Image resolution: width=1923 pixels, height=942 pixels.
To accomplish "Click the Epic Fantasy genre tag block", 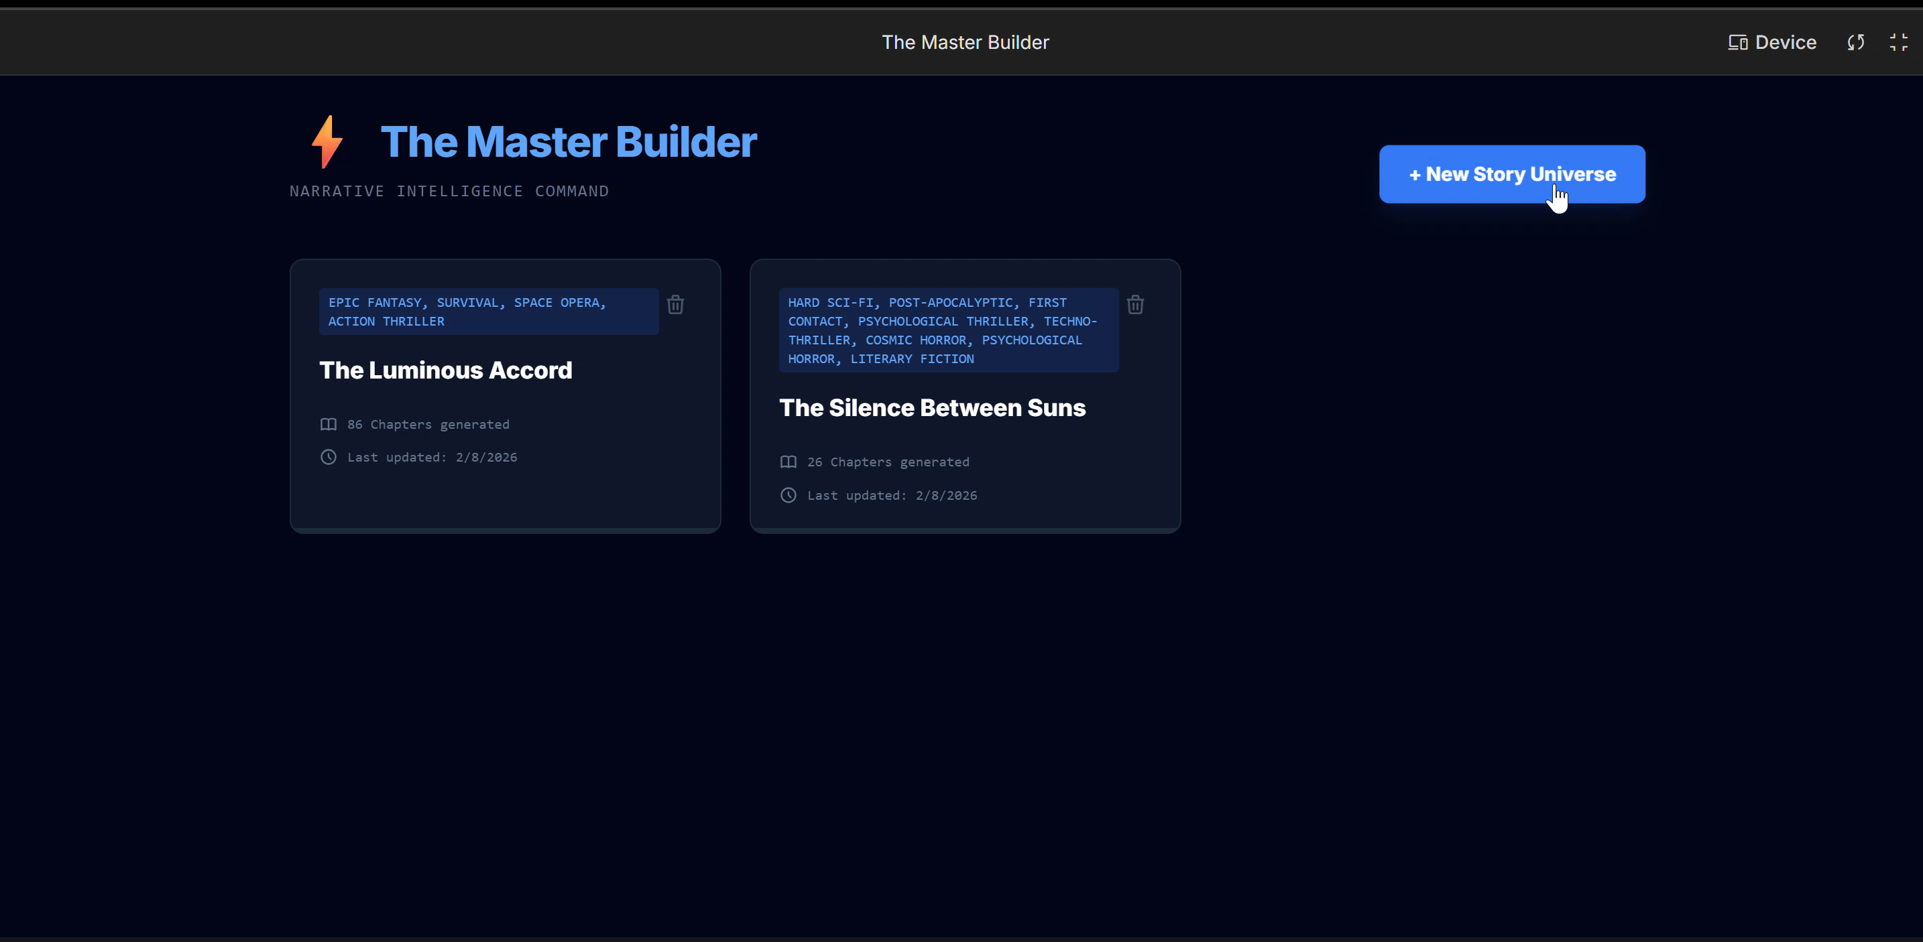I will [488, 312].
